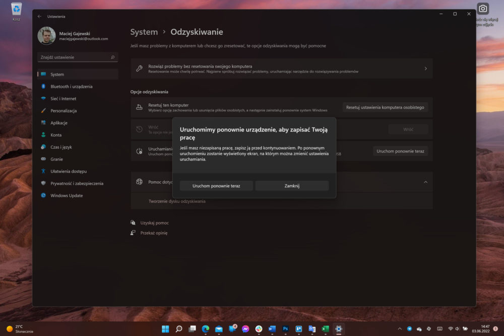Viewport: 504px width, 336px height.
Task: Open the Windows Start menu
Action: [x=165, y=329]
